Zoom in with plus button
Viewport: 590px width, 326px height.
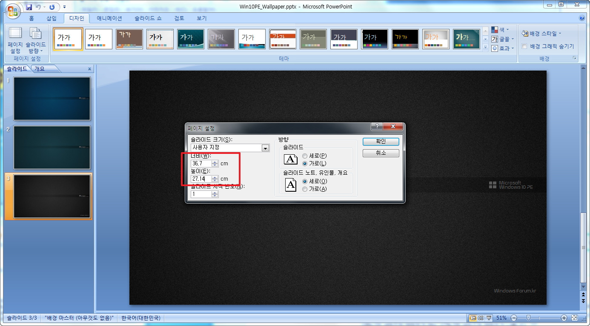click(x=564, y=318)
